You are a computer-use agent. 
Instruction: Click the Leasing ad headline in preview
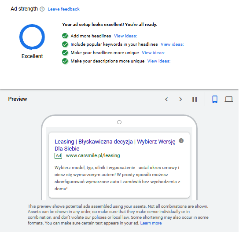point(115,145)
